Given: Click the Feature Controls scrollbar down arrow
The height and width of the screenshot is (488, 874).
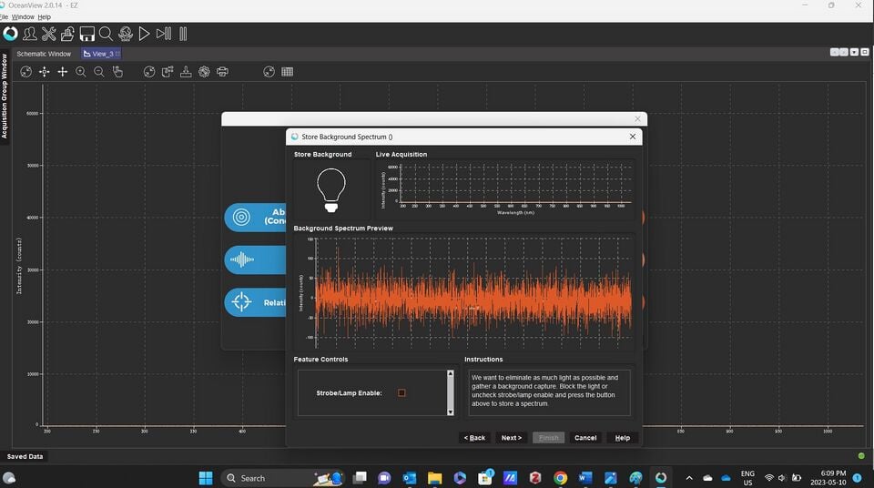Looking at the screenshot, I should (x=451, y=412).
